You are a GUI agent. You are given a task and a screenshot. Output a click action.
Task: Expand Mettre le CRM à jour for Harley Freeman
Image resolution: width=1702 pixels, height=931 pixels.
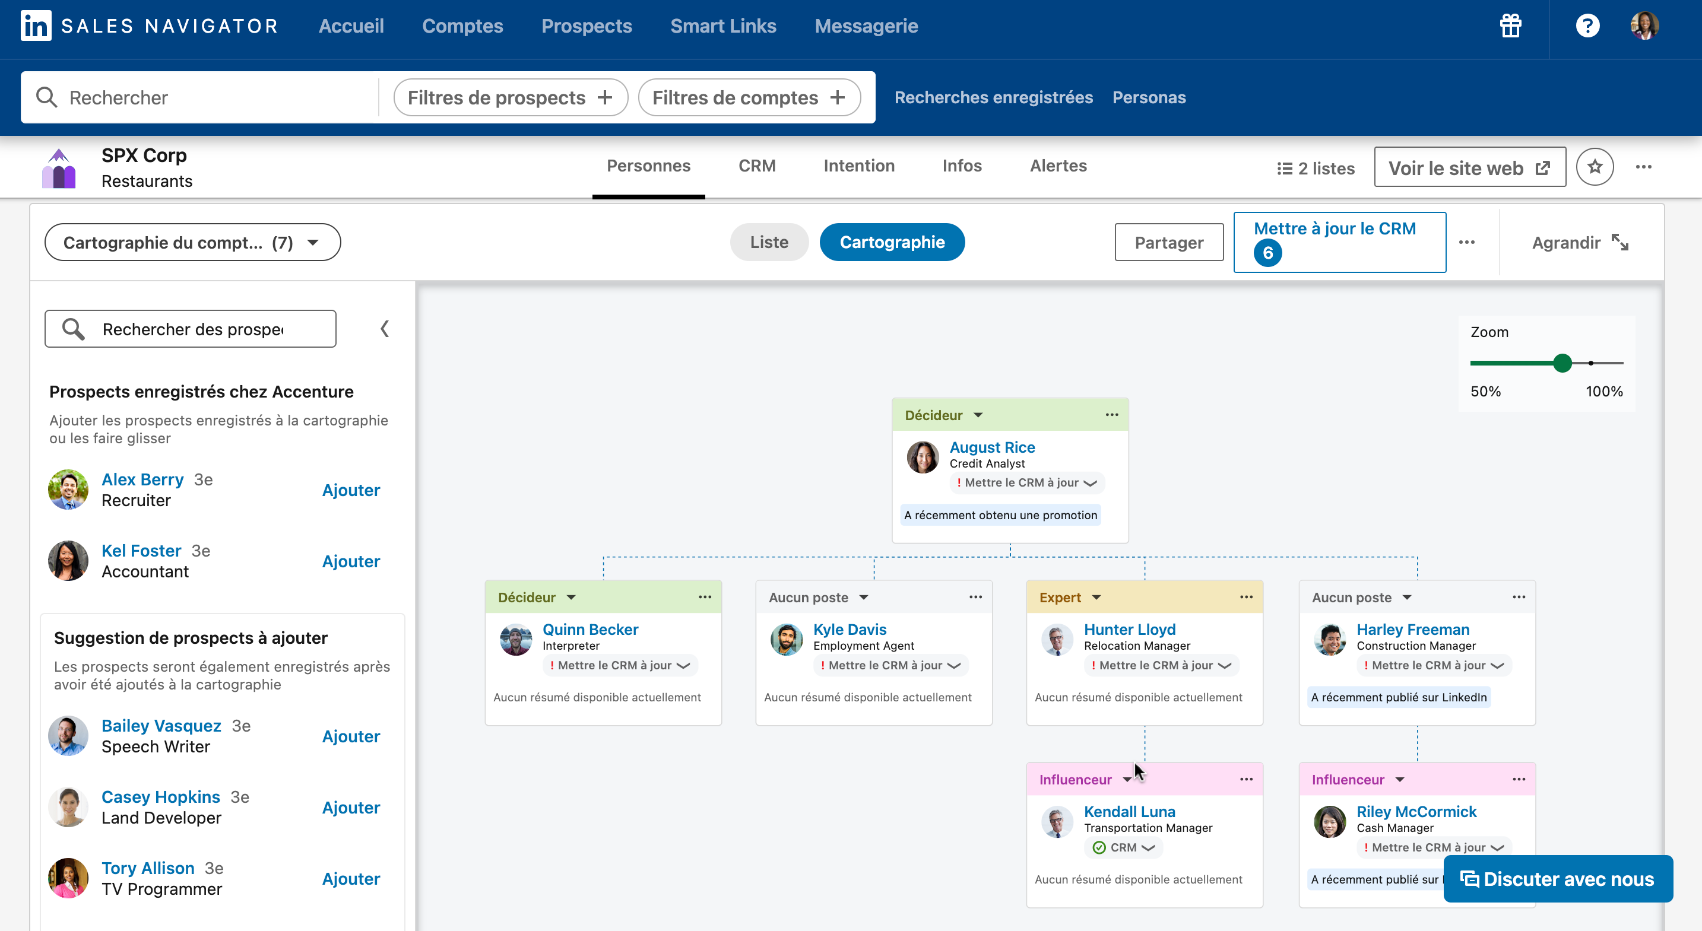pos(1434,665)
